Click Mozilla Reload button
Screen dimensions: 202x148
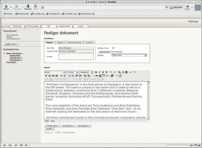[x=28, y=7]
